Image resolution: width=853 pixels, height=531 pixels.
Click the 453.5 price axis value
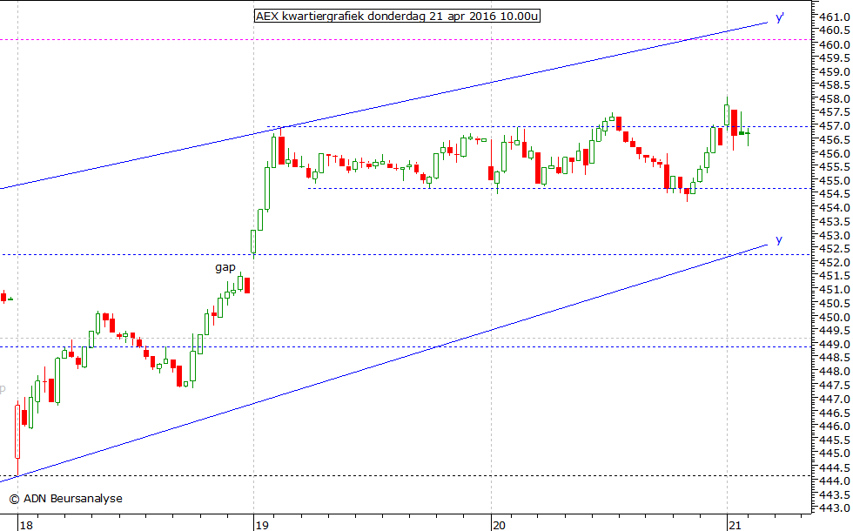[835, 222]
